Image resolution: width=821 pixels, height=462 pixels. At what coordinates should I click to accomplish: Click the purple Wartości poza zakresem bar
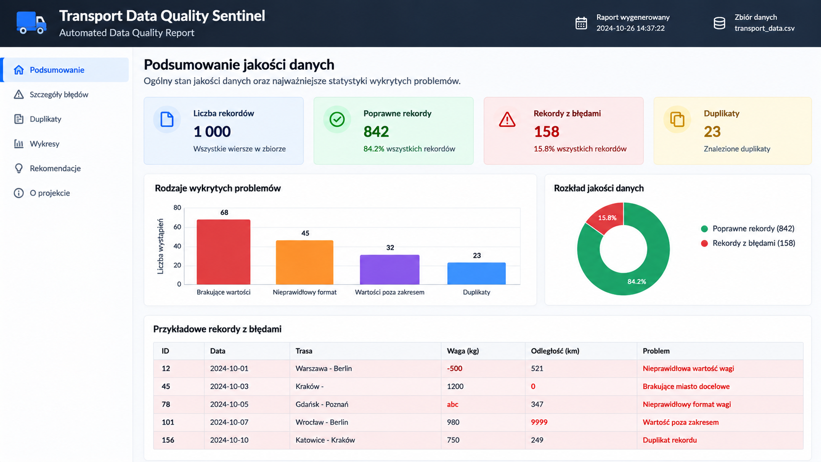tap(389, 270)
